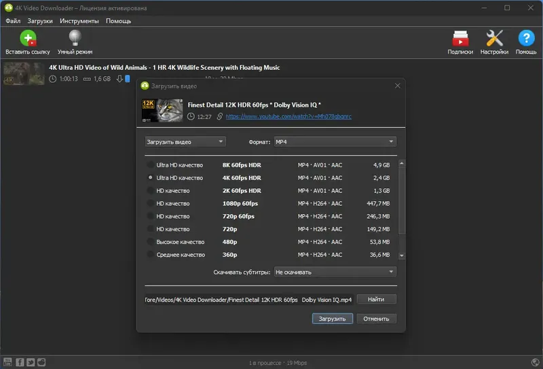The width and height of the screenshot is (543, 369).
Task: Click status text 1 в процессе 19 Mbps
Action: point(278,363)
